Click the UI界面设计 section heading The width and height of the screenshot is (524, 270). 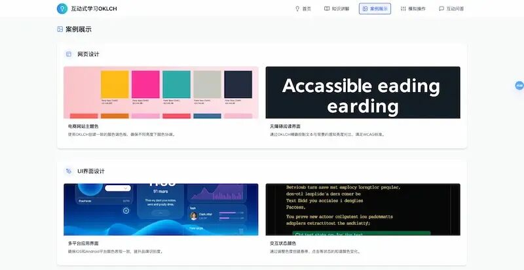tap(91, 171)
